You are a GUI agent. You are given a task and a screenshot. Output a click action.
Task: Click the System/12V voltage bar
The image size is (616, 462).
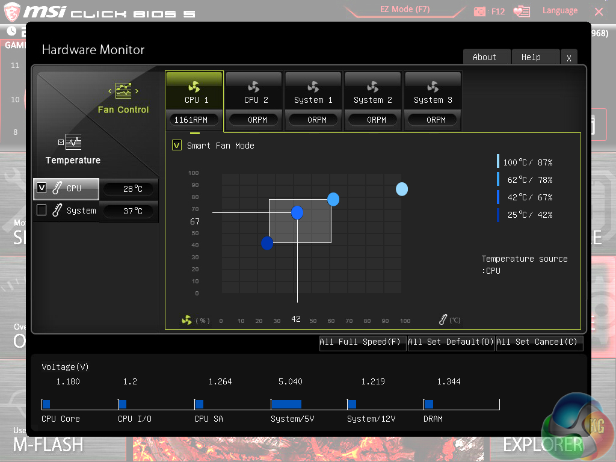(x=352, y=404)
